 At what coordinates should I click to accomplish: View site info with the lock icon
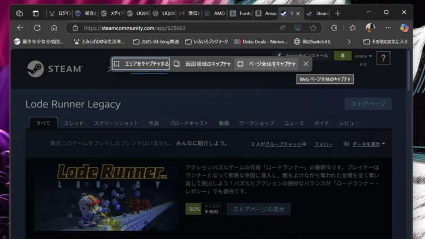[75, 28]
